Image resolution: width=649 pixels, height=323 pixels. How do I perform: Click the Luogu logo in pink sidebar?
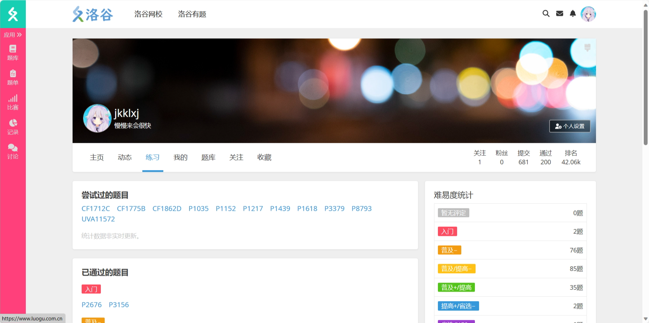pos(13,14)
